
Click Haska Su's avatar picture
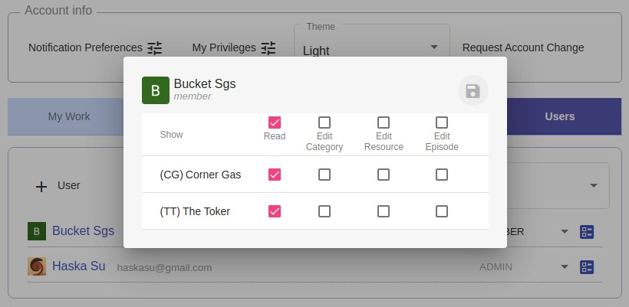(37, 266)
